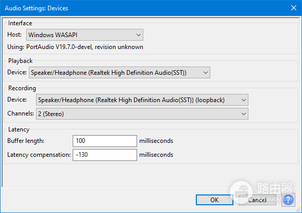Click the Recording group heading
Viewport: 302px width, 213px height.
click(22, 88)
